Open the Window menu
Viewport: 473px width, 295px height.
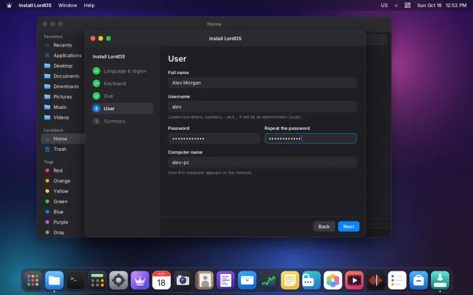[x=68, y=5]
